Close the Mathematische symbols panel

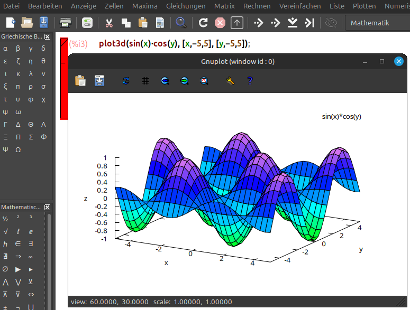[47, 208]
